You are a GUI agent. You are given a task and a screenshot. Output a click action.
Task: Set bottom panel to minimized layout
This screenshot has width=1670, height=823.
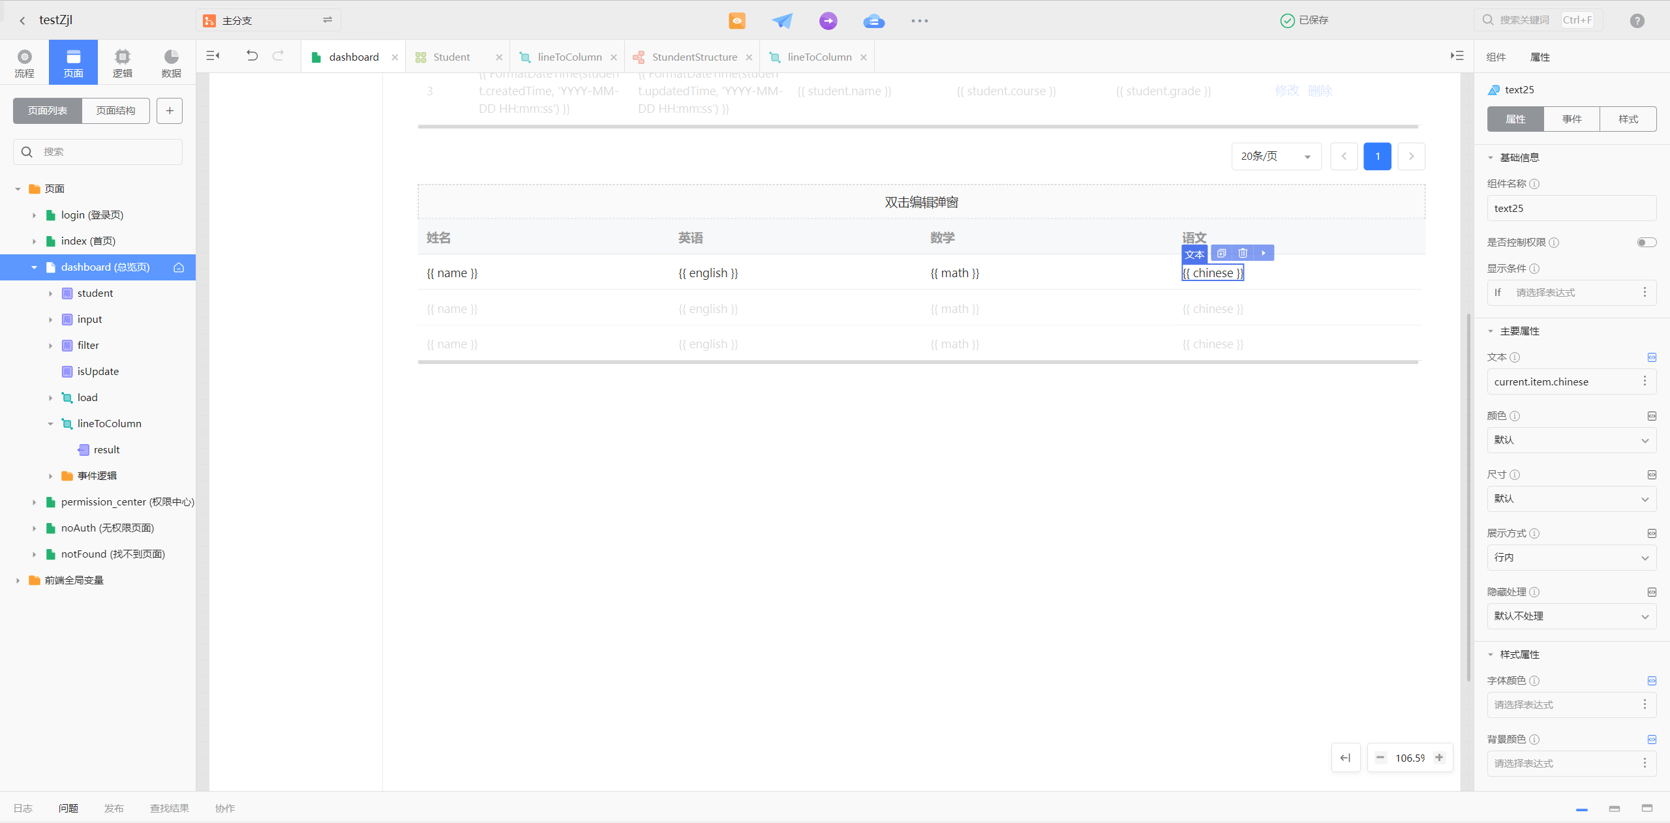[x=1582, y=809]
